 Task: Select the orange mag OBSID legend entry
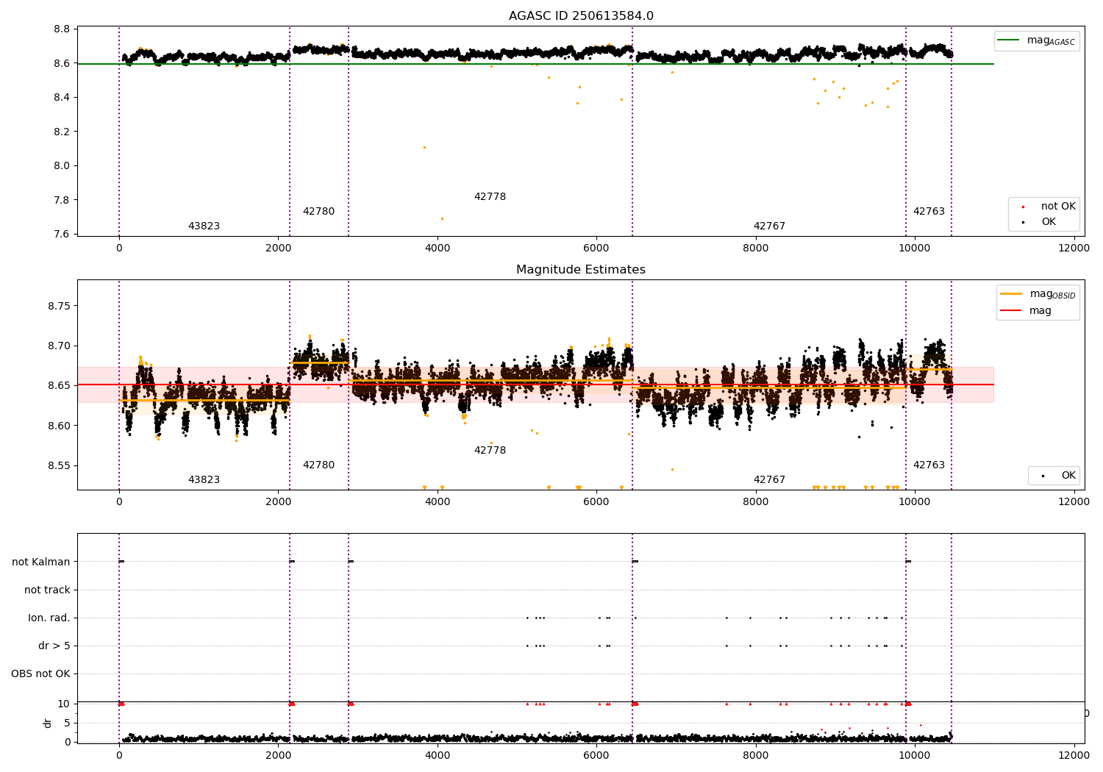pyautogui.click(x=1038, y=294)
